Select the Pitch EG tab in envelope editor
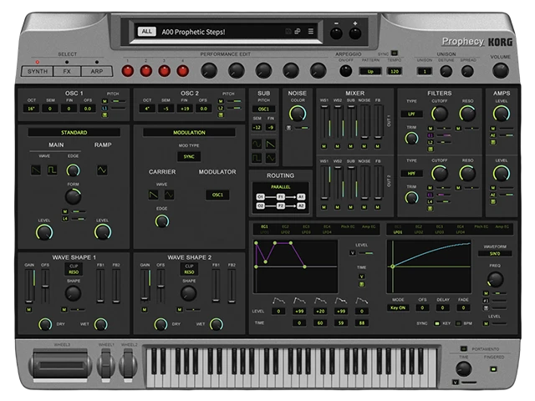The width and height of the screenshot is (535, 401). coord(348,226)
